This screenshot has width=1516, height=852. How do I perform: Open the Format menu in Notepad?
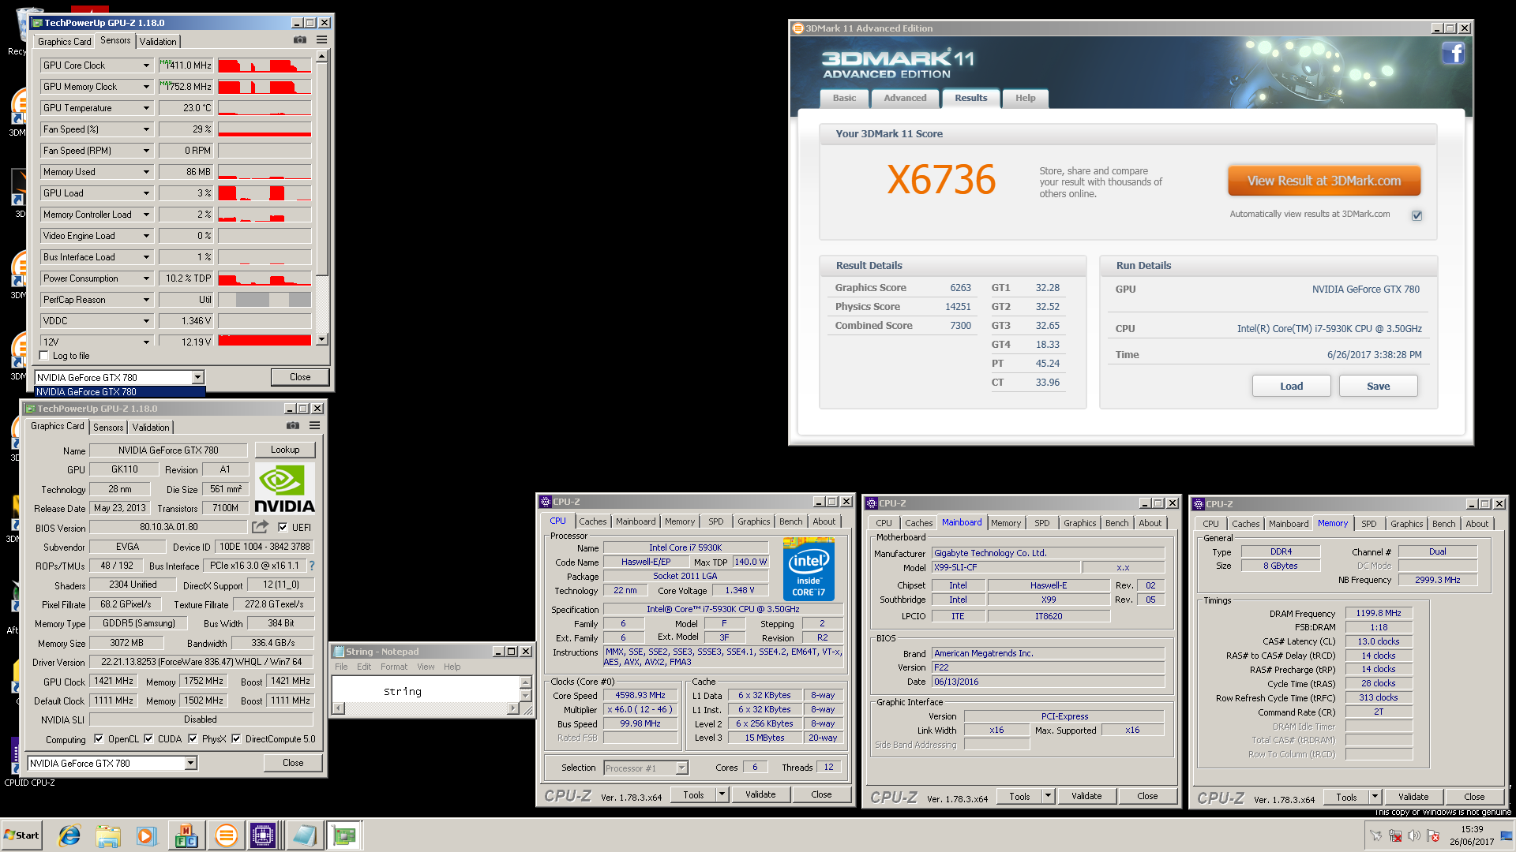[x=394, y=667]
